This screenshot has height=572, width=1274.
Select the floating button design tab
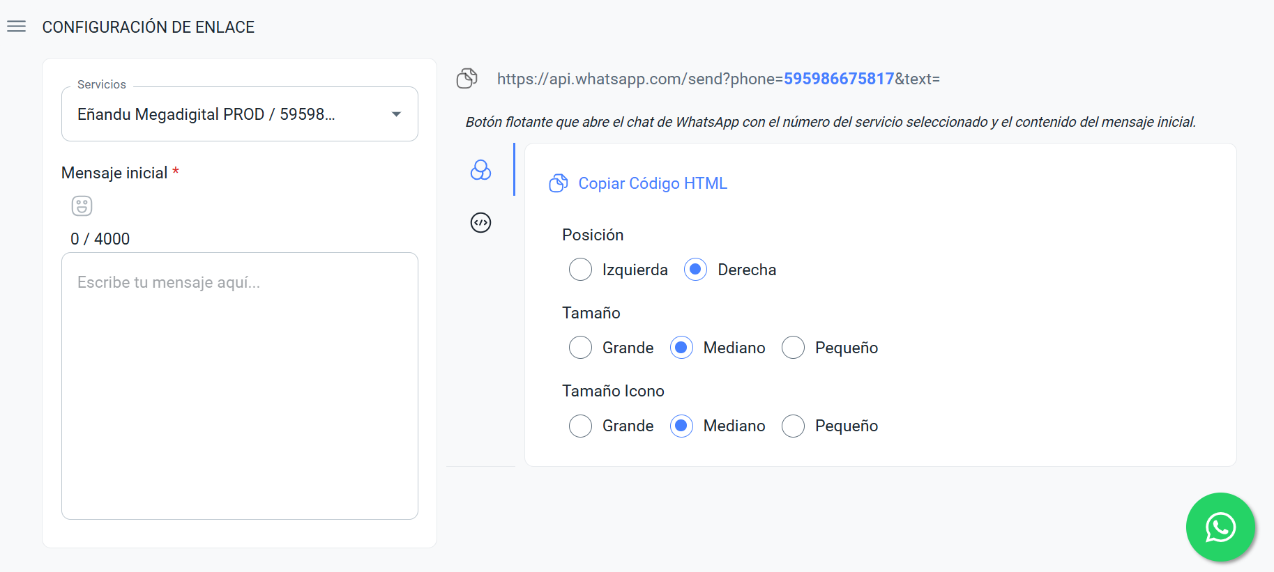(480, 170)
